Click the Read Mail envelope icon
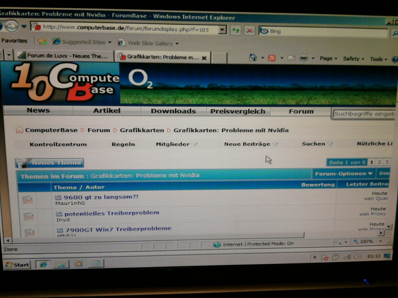The image size is (398, 298). [x=292, y=58]
